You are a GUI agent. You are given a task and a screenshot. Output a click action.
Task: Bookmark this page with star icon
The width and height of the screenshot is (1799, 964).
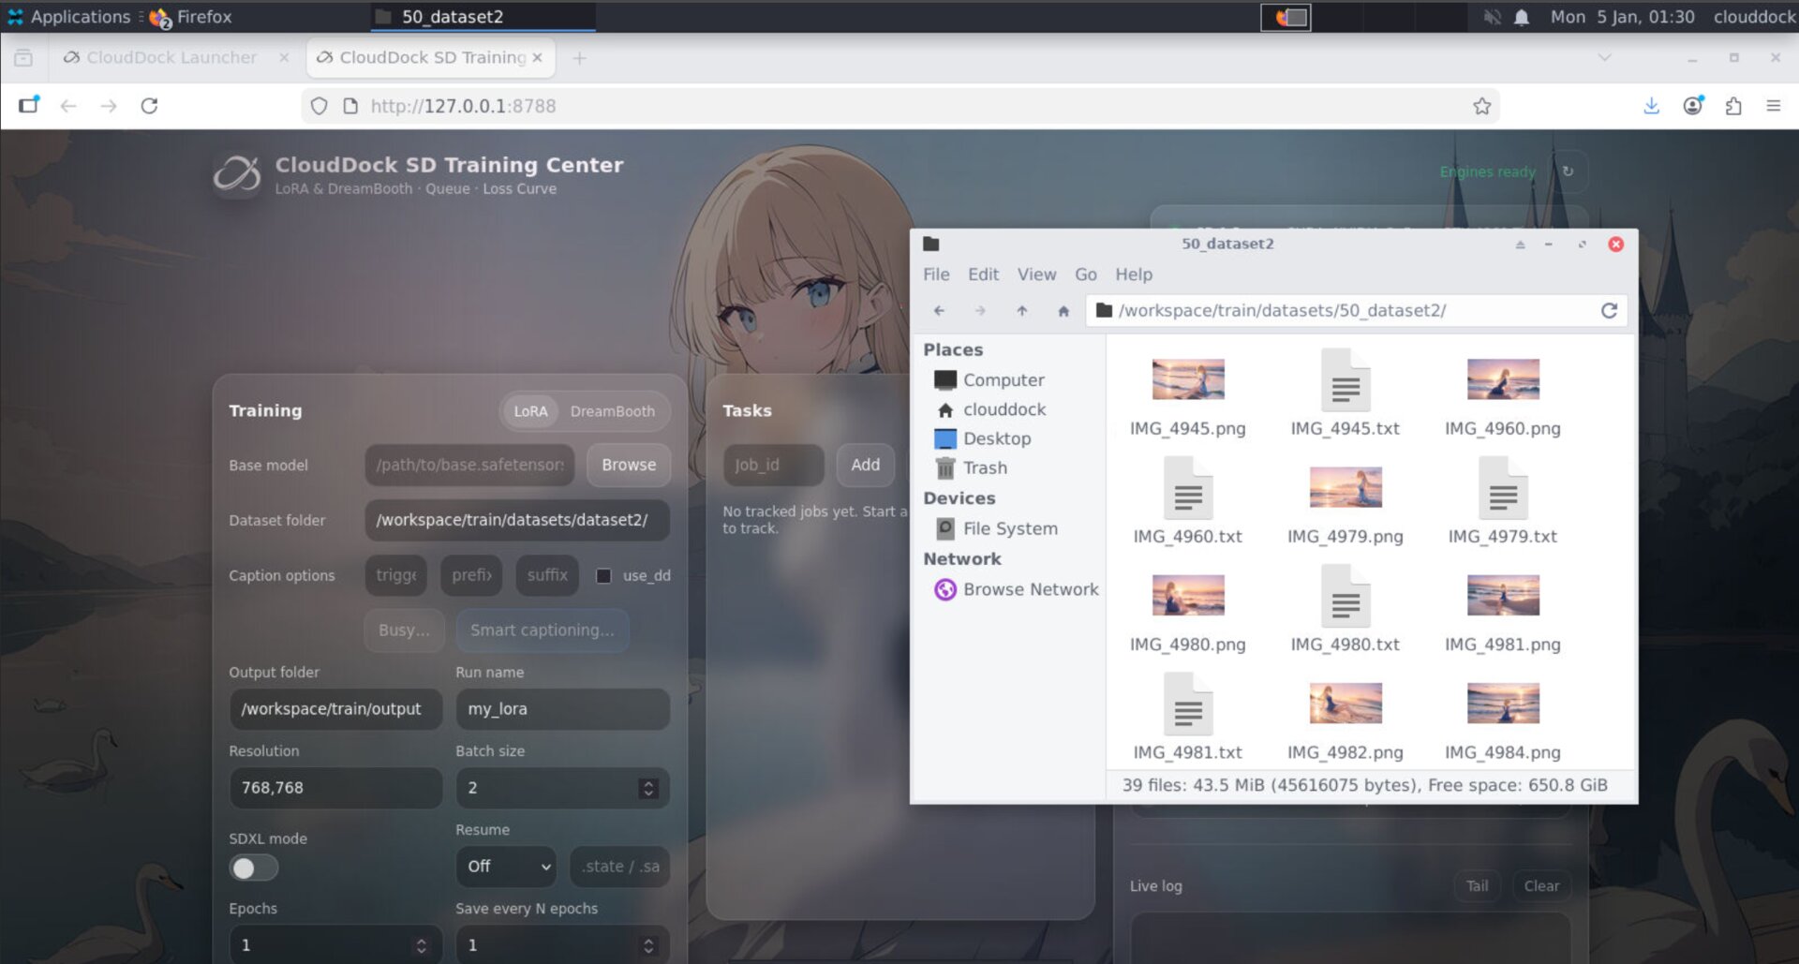pyautogui.click(x=1481, y=106)
